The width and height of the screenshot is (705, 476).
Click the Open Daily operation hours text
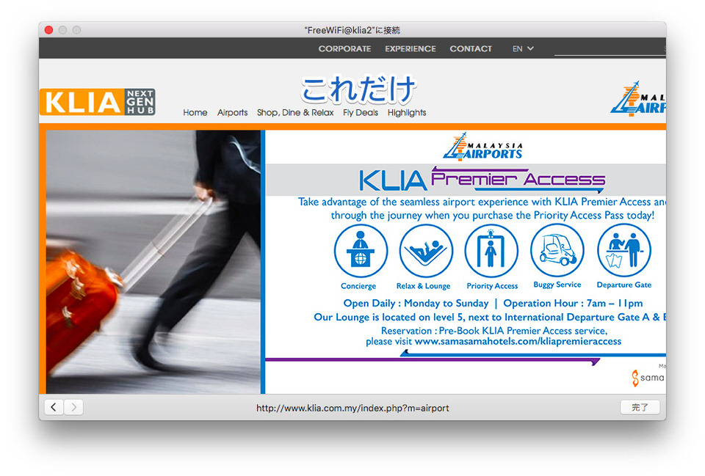[493, 304]
